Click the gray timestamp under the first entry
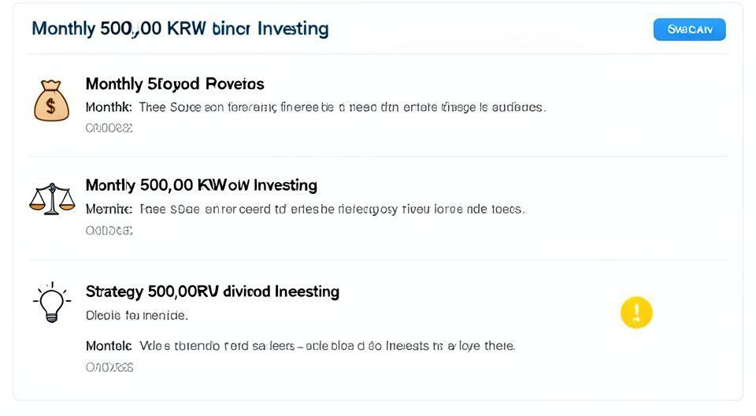Viewport: 756px width, 416px height. click(x=109, y=128)
